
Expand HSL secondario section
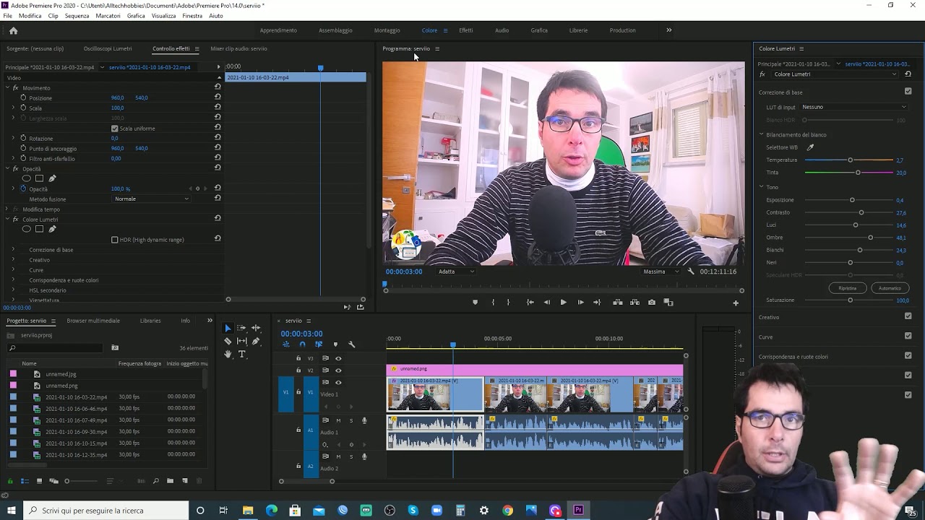12,290
